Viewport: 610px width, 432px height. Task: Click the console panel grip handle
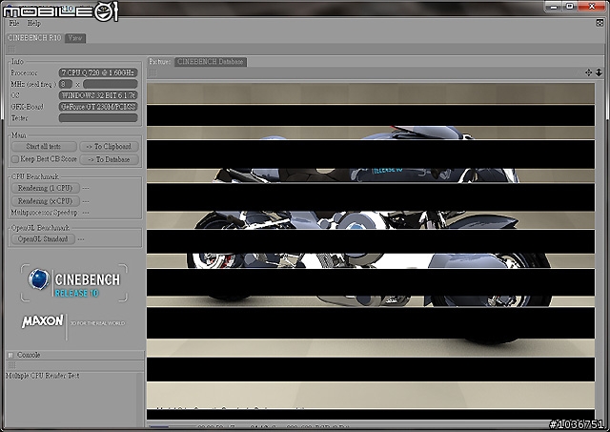click(12, 365)
